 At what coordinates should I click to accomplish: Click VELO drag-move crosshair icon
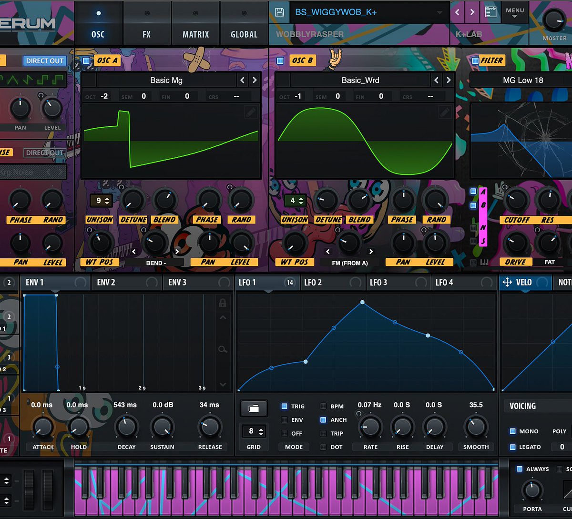507,282
